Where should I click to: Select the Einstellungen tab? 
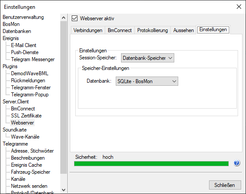213,29
